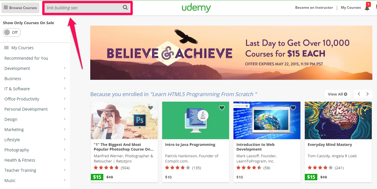Open the Everyday Mind Mastery course title

[330, 144]
